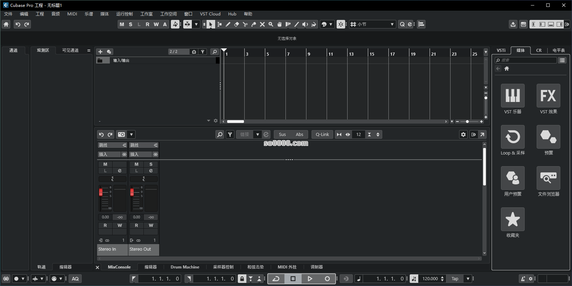Open MixConsole settings gear
Screen dimensions: 572x286
point(463,135)
